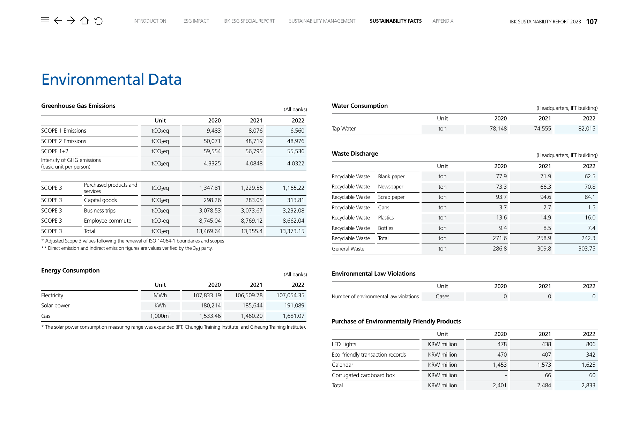Image resolution: width=639 pixels, height=433 pixels.
Task: Click Eco-friendly transaction records row label
Action: click(369, 355)
